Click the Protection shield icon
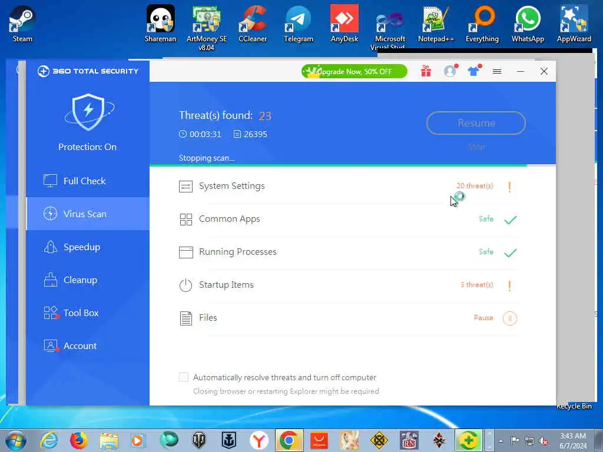The width and height of the screenshot is (603, 452). click(x=89, y=112)
